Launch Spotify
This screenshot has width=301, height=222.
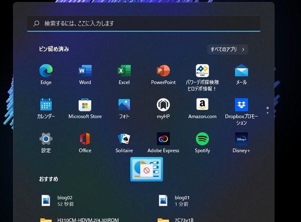pos(202,142)
